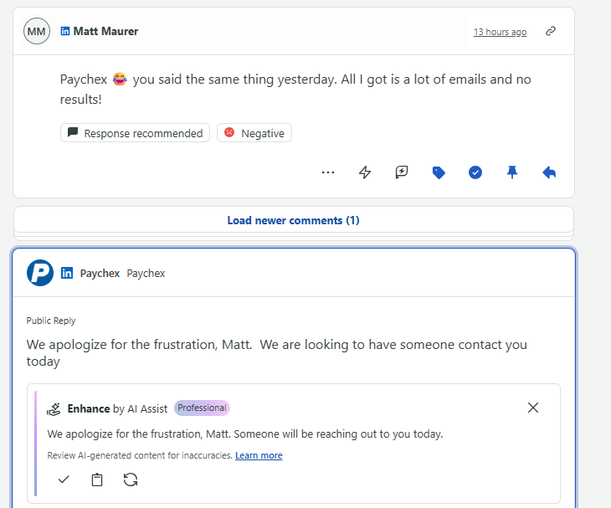
Task: Open the three-dot more options menu
Action: [328, 172]
